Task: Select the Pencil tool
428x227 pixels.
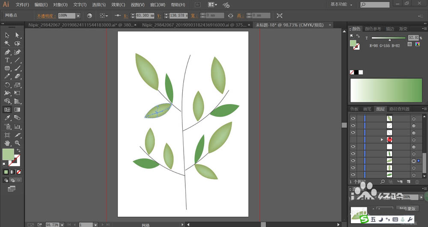Action: pyautogui.click(x=7, y=77)
